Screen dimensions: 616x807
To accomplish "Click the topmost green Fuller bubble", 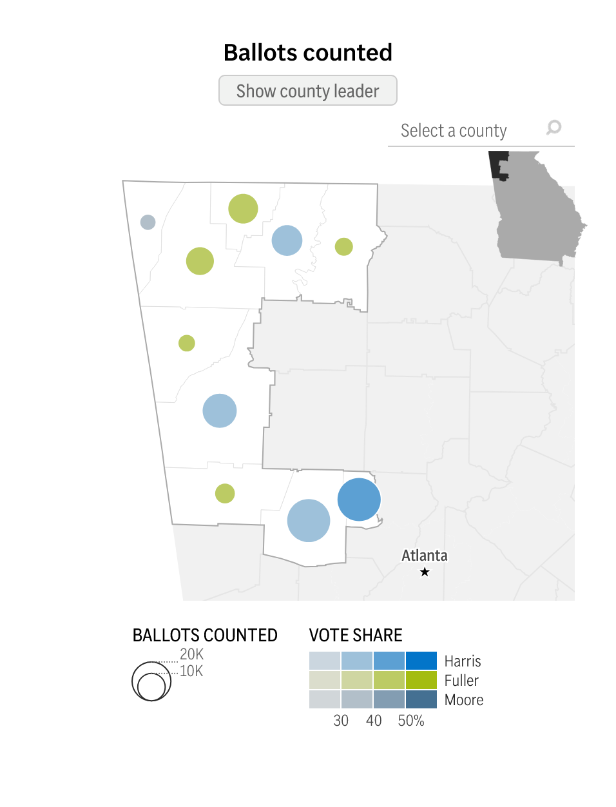I will (243, 209).
